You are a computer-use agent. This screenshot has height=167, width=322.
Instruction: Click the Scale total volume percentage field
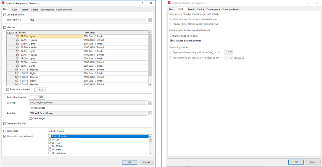[41, 90]
